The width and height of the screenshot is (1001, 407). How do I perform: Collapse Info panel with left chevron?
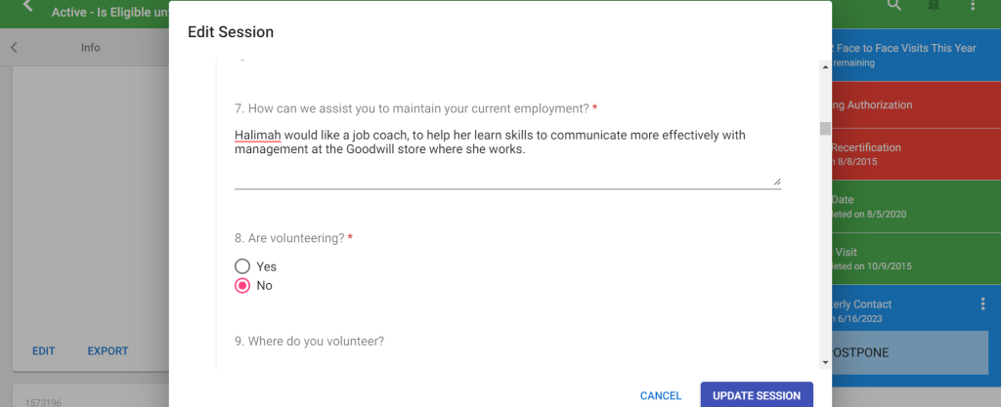point(14,47)
